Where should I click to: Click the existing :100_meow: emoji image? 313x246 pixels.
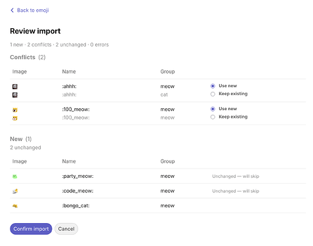pyautogui.click(x=15, y=118)
